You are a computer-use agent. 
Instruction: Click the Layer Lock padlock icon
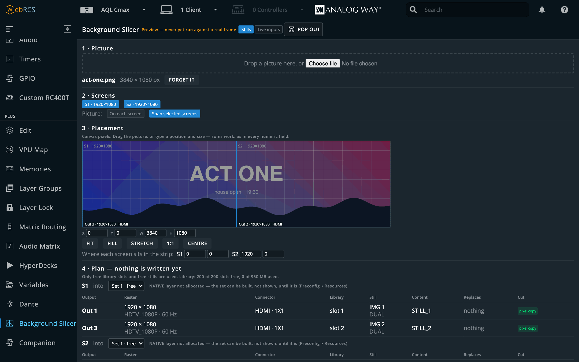(10, 208)
